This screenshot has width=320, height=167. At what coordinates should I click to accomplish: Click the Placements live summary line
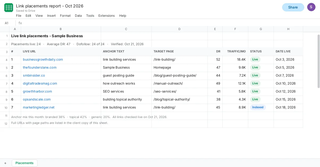[x=77, y=44]
